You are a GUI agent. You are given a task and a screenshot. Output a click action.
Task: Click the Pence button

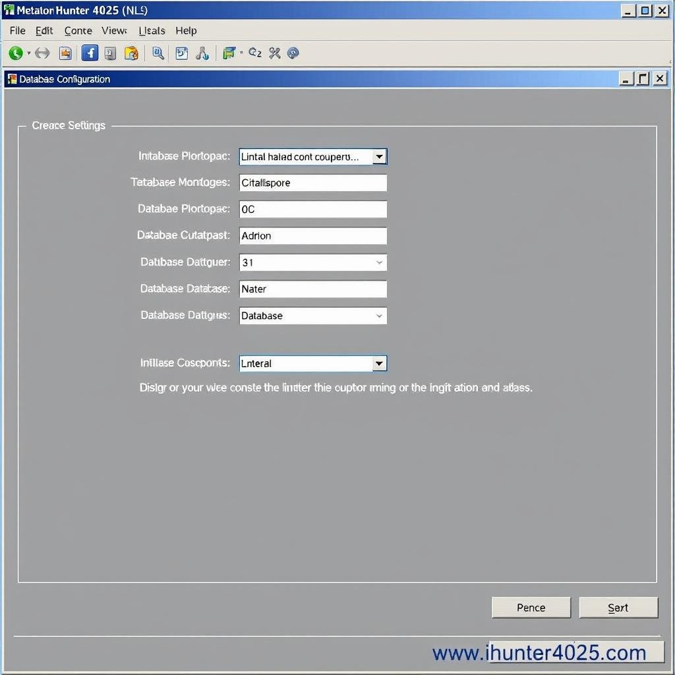click(x=531, y=607)
